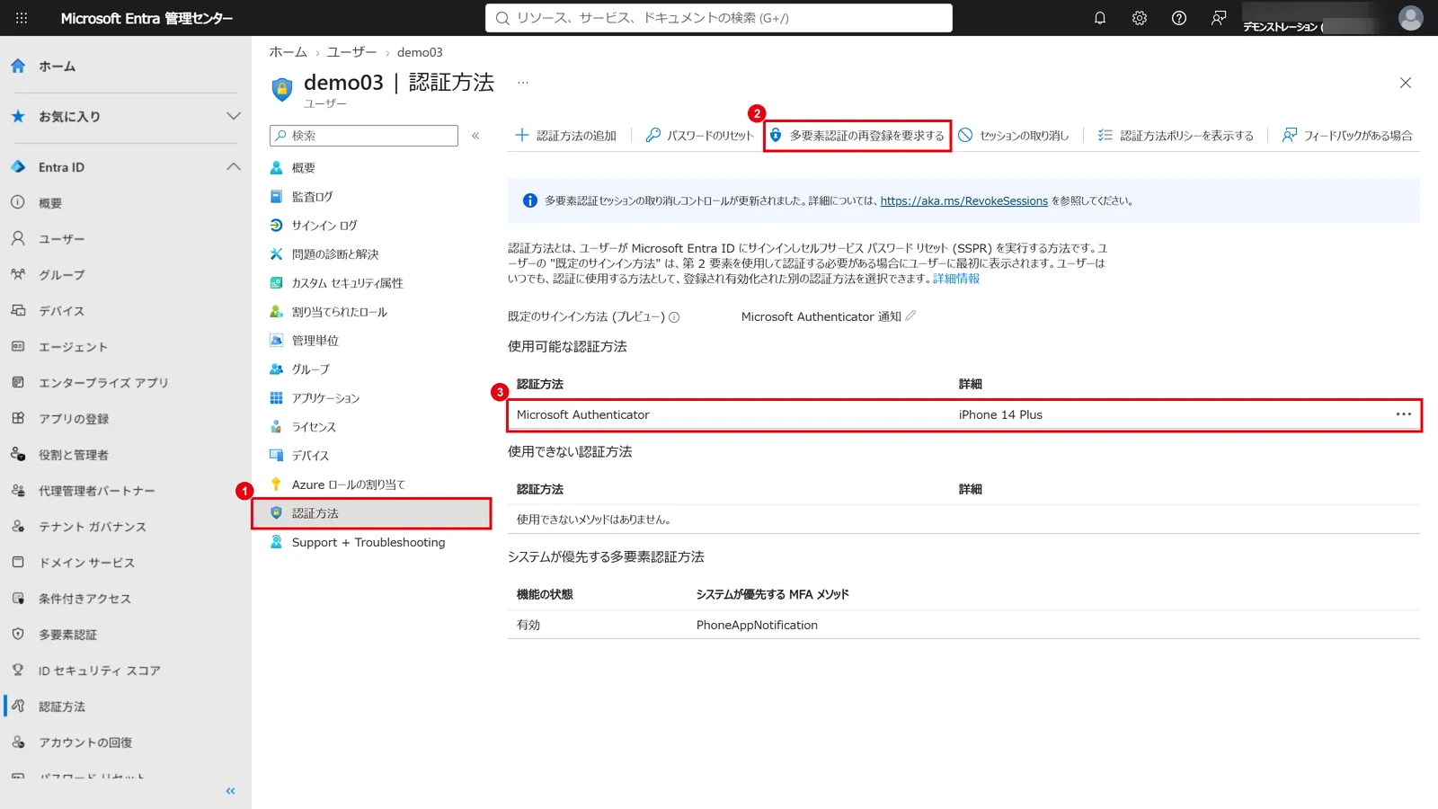Image resolution: width=1438 pixels, height=809 pixels.
Task: Open https://aka.ms/RevokeSessions link
Action: [x=963, y=201]
